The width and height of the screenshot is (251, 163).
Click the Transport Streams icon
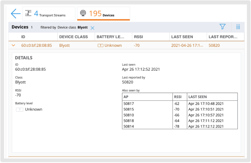pyautogui.click(x=28, y=13)
